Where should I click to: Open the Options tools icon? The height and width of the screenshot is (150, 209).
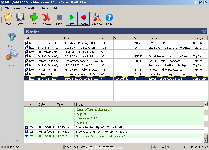click(97, 17)
